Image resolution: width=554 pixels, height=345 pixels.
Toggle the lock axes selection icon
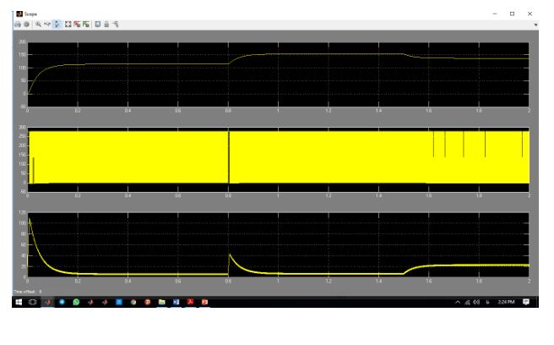point(106,25)
